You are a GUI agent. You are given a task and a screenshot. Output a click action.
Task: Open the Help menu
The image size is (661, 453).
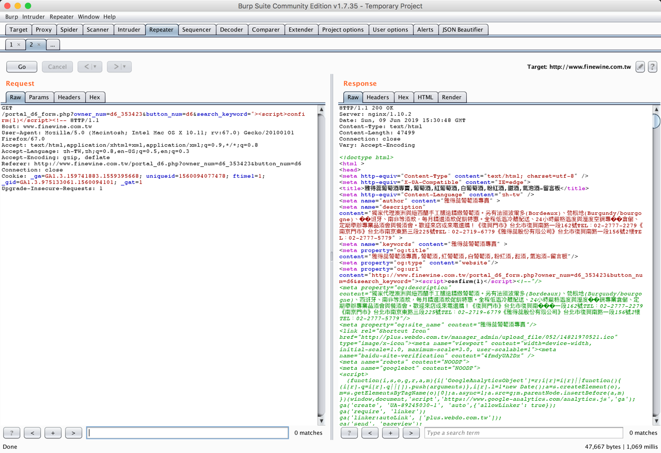[109, 17]
